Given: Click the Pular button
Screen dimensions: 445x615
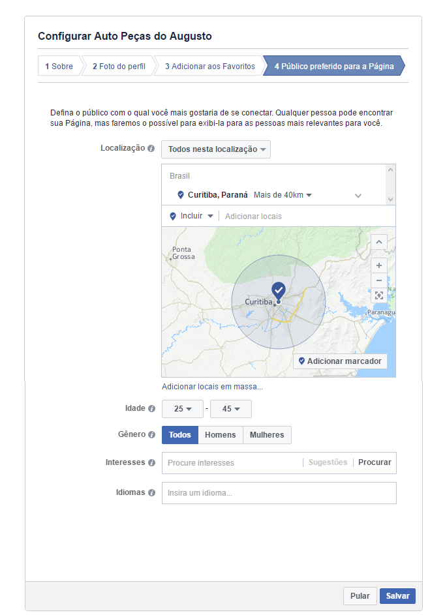Looking at the screenshot, I should [360, 596].
